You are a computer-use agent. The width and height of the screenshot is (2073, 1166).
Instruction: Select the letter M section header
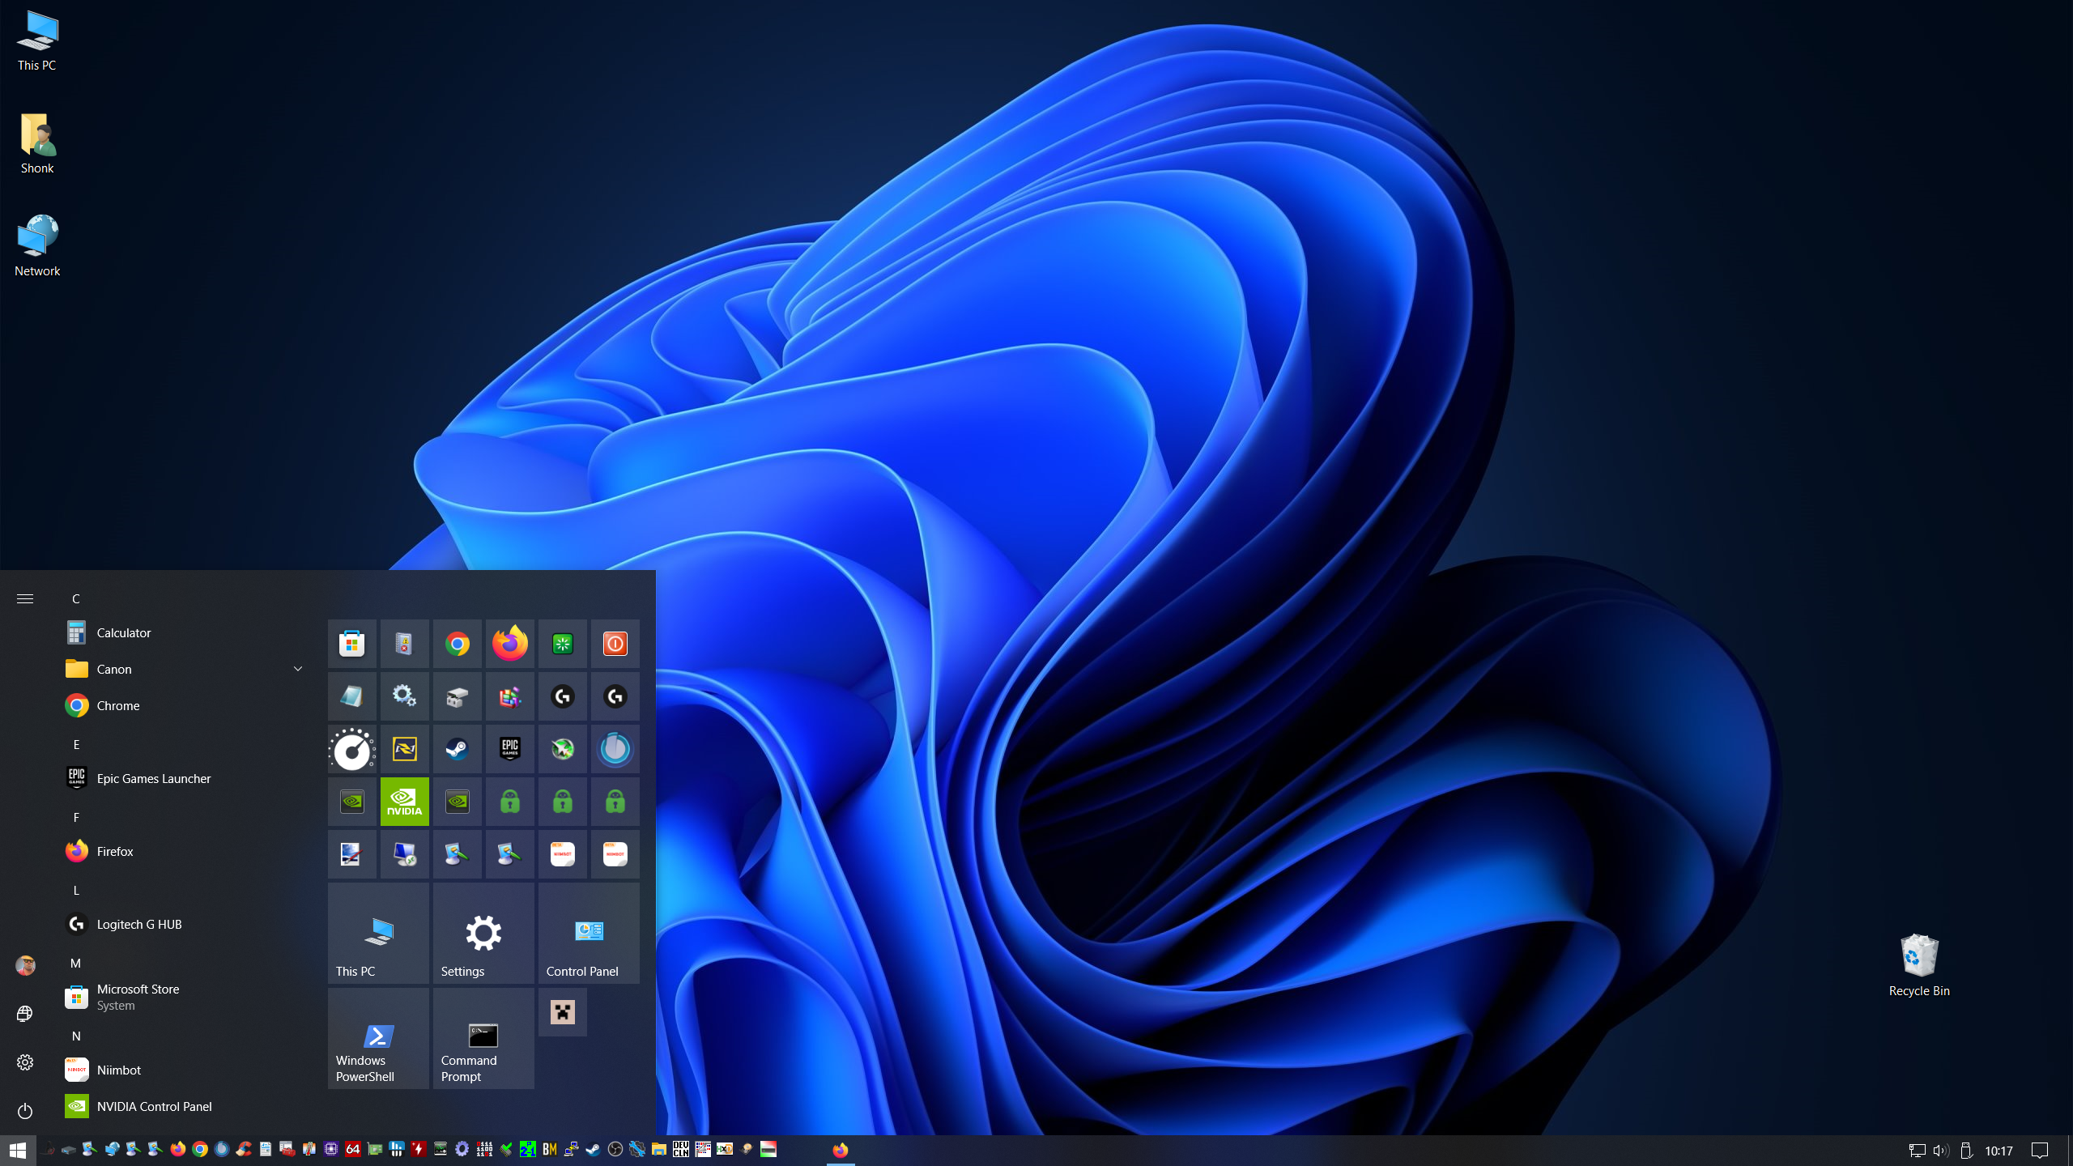[x=76, y=963]
